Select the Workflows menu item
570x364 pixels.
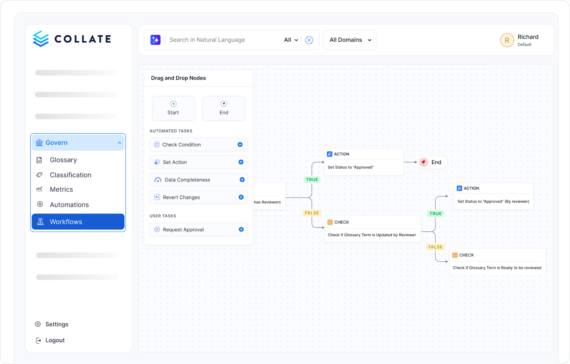[x=78, y=222]
